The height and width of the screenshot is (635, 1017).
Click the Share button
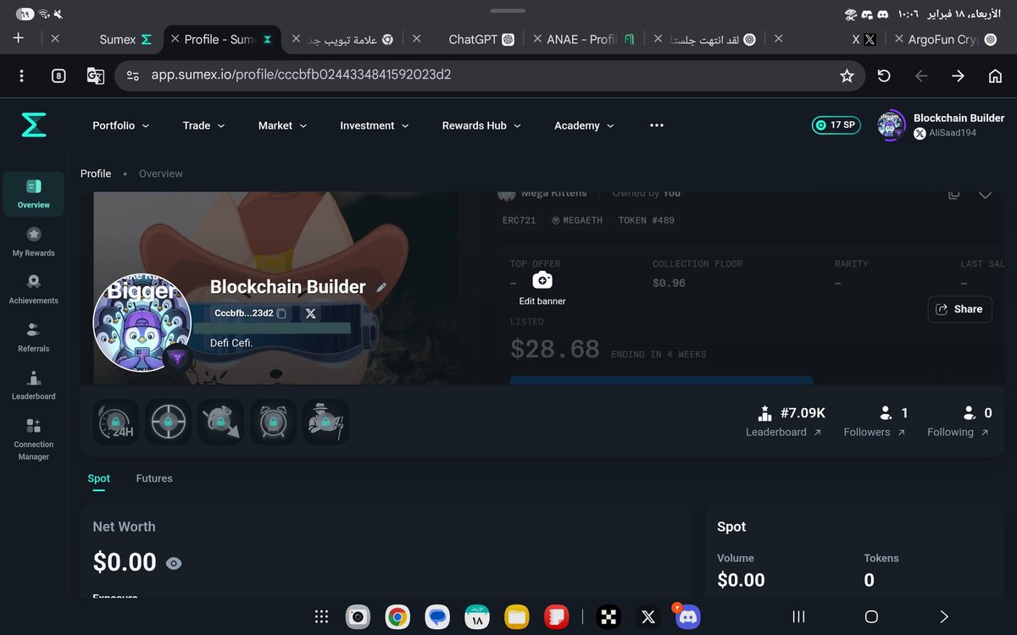pos(959,309)
